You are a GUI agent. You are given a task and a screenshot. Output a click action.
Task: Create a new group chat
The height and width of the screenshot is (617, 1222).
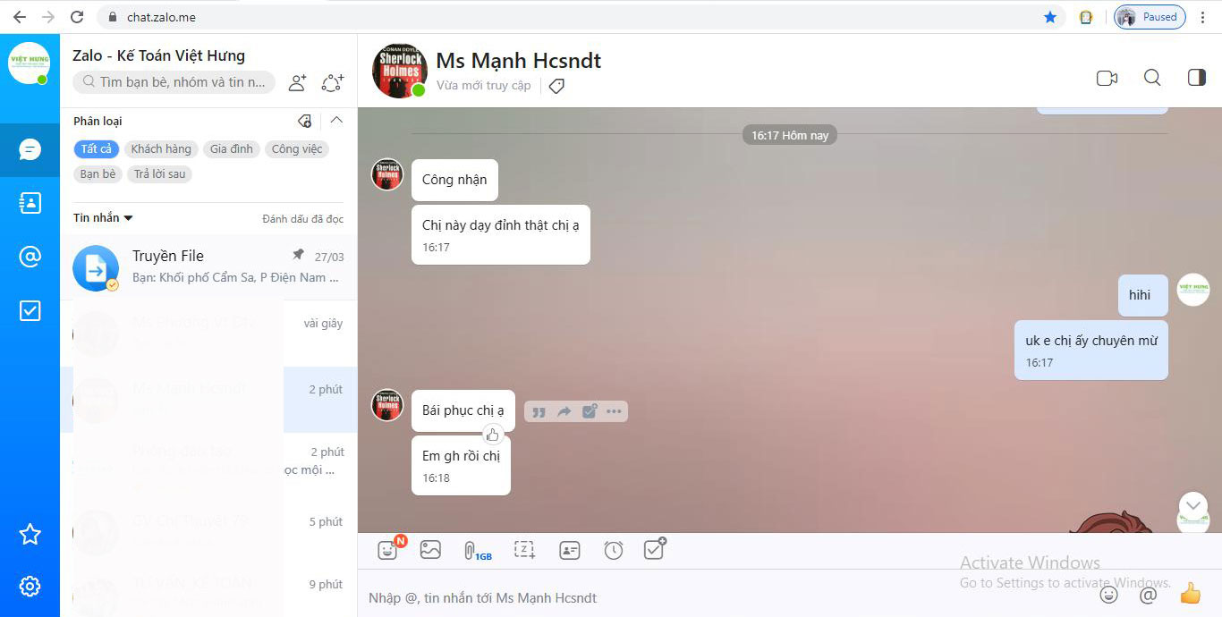(332, 83)
